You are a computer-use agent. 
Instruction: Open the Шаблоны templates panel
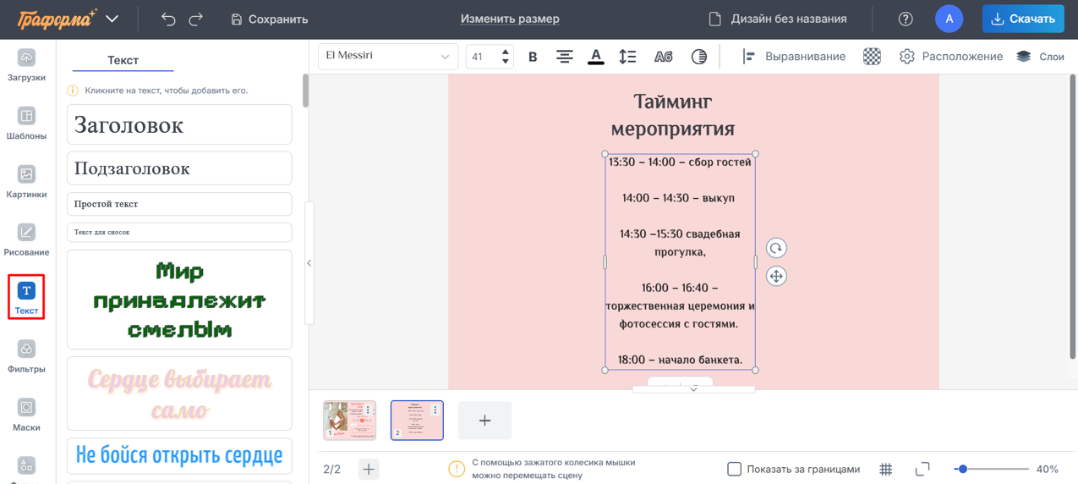click(26, 124)
